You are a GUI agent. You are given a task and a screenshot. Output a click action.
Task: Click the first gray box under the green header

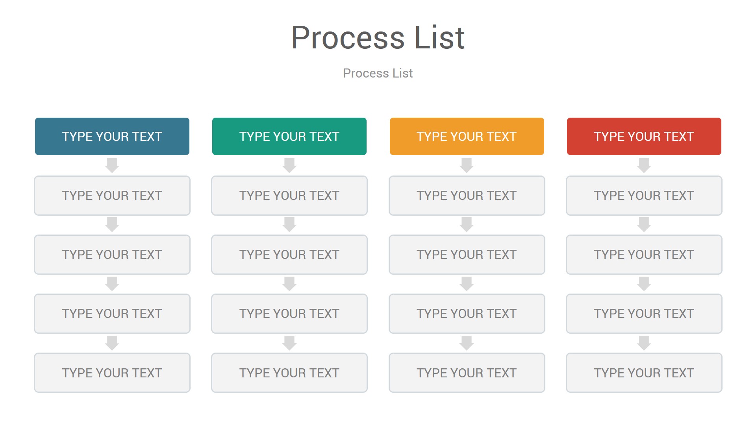pos(289,196)
